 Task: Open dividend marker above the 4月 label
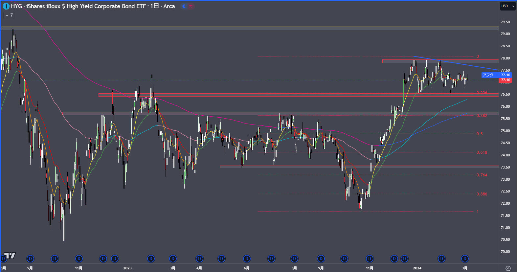199,259
